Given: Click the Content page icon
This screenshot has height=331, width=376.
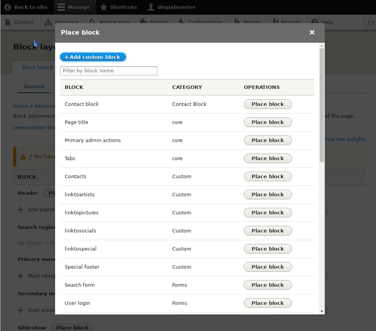Looking at the screenshot, I should point(8,22).
